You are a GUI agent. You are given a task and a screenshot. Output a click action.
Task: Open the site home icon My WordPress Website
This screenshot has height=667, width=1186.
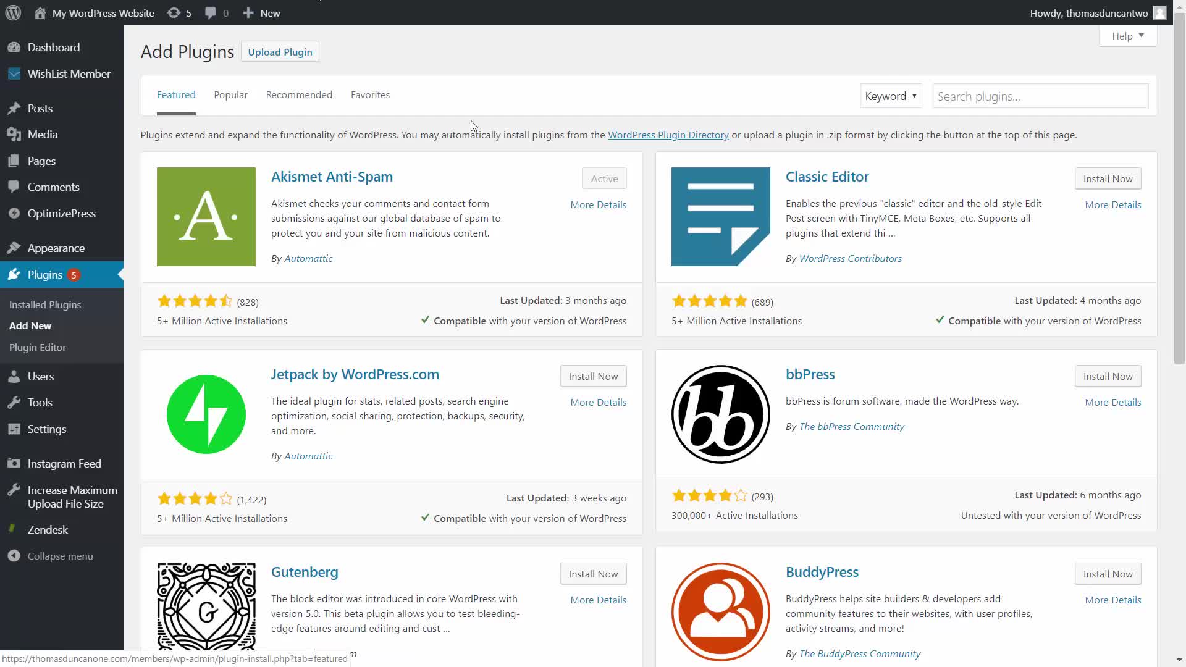tap(40, 13)
